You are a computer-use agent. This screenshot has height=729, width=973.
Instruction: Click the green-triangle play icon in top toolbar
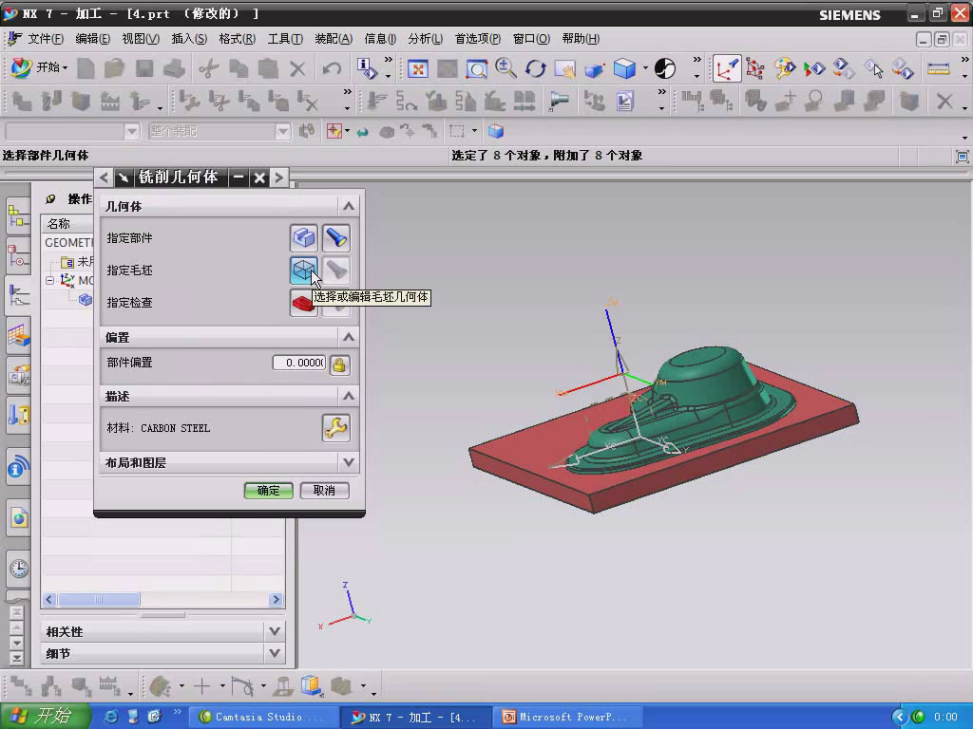pyautogui.click(x=814, y=68)
